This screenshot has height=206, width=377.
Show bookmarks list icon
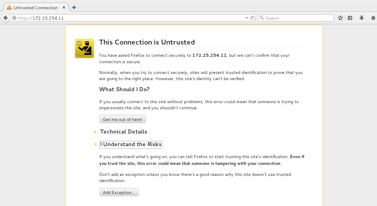coord(350,18)
